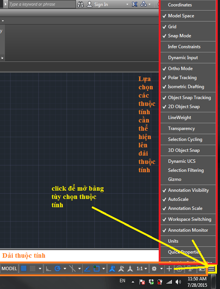Enable Gizmo in the menu

point(188,179)
